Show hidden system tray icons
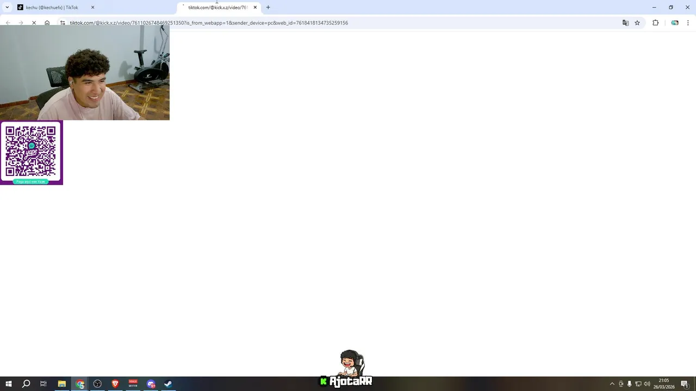 click(x=612, y=384)
